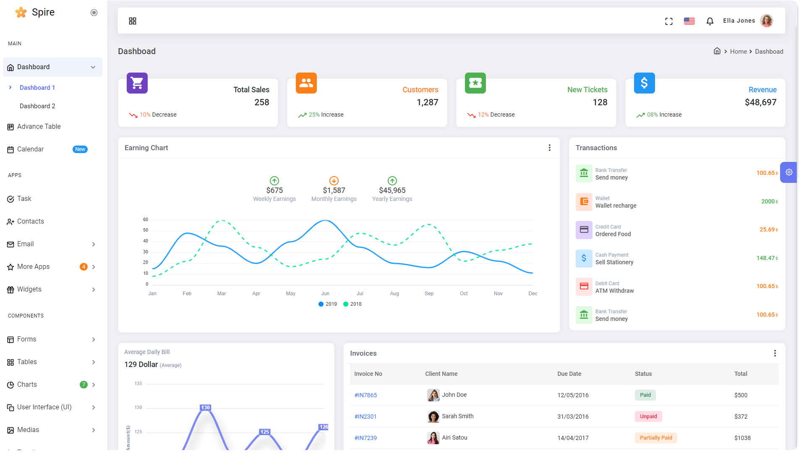
Task: Click the grid apps icon in top bar
Action: [x=133, y=21]
